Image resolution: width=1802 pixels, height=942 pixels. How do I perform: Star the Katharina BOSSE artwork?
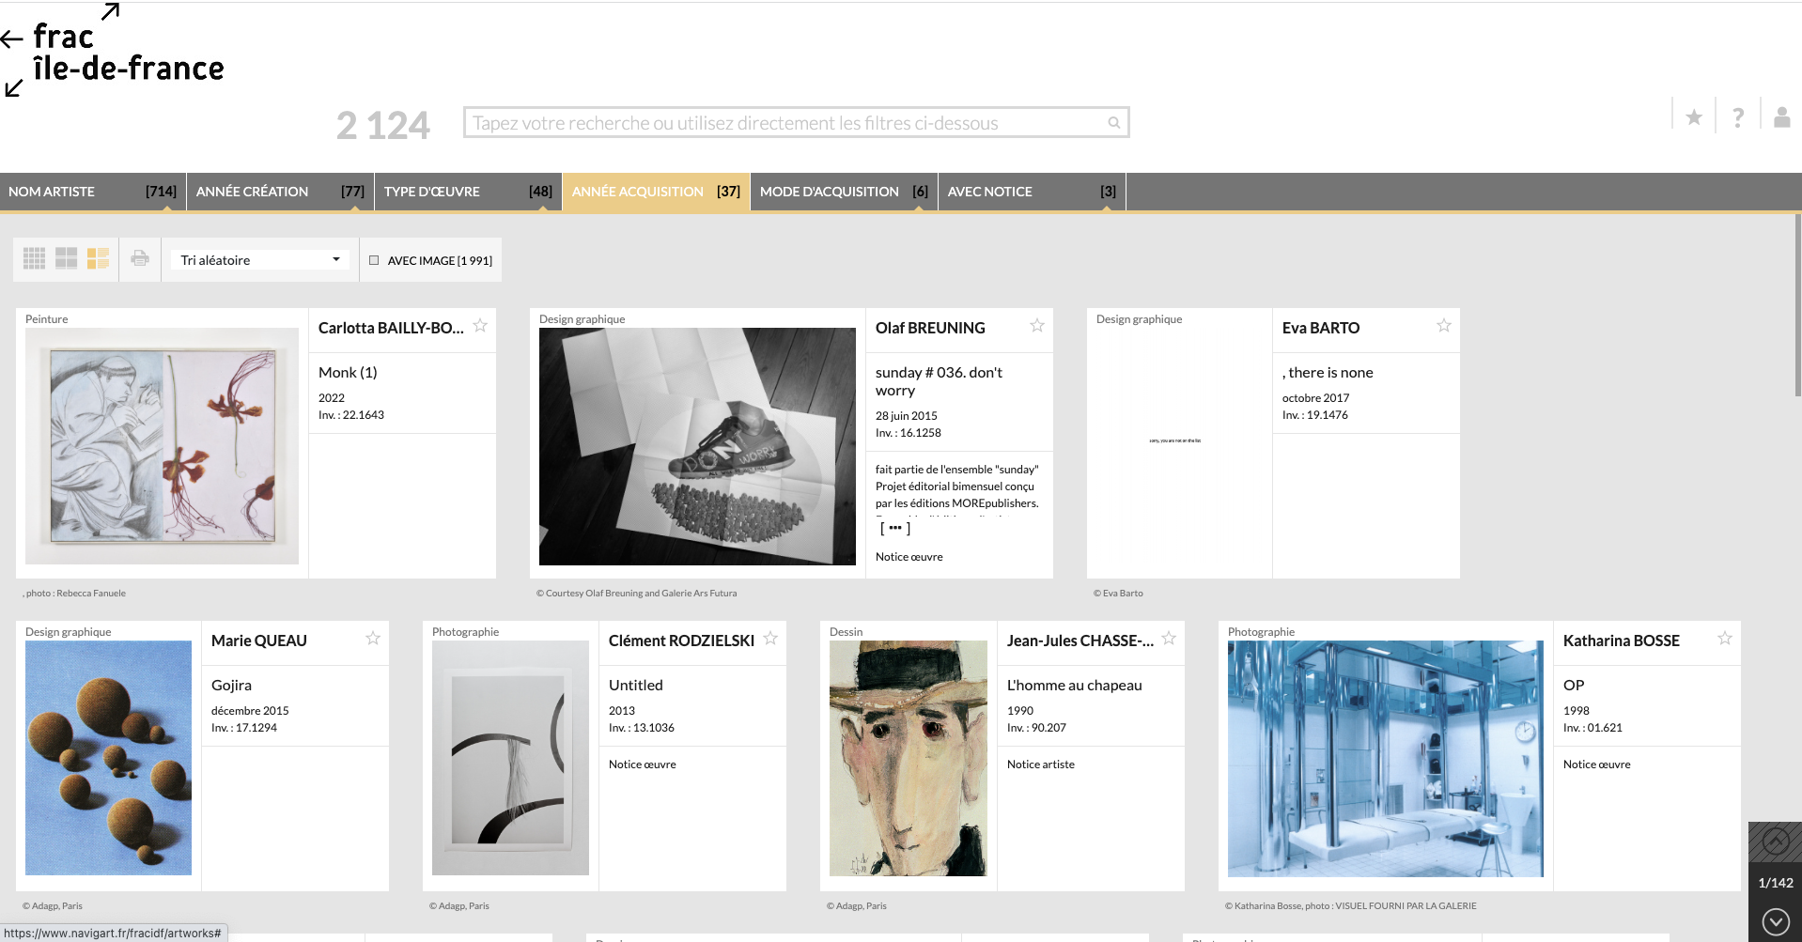[1725, 639]
